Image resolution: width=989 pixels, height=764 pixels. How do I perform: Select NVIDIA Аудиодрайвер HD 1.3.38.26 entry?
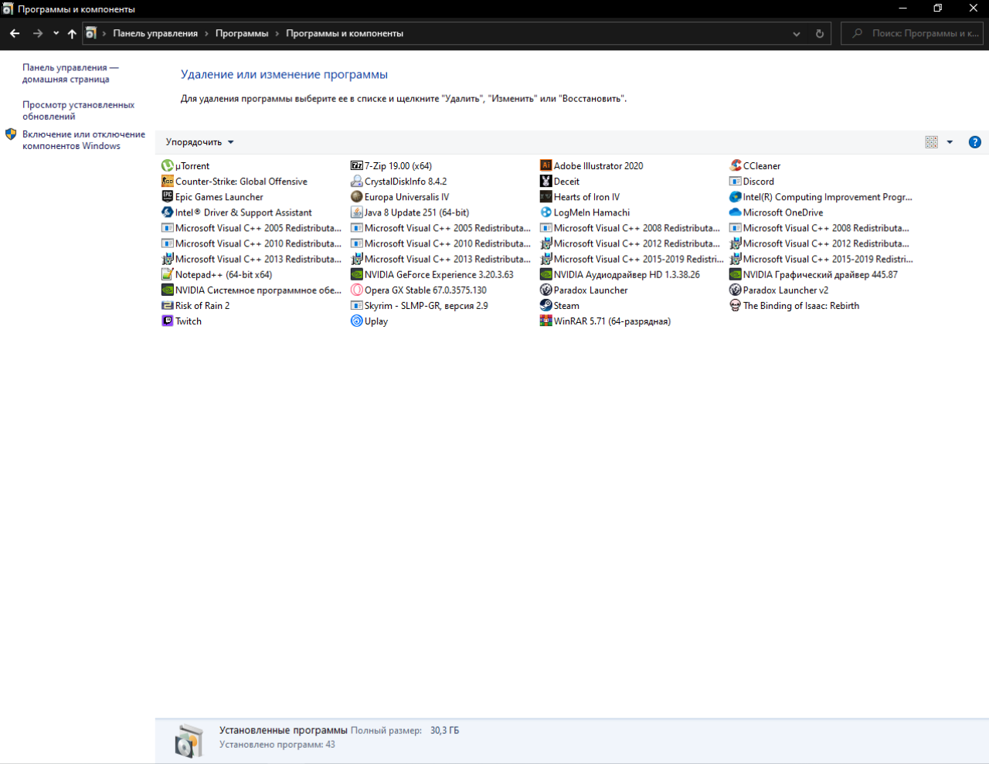coord(620,274)
